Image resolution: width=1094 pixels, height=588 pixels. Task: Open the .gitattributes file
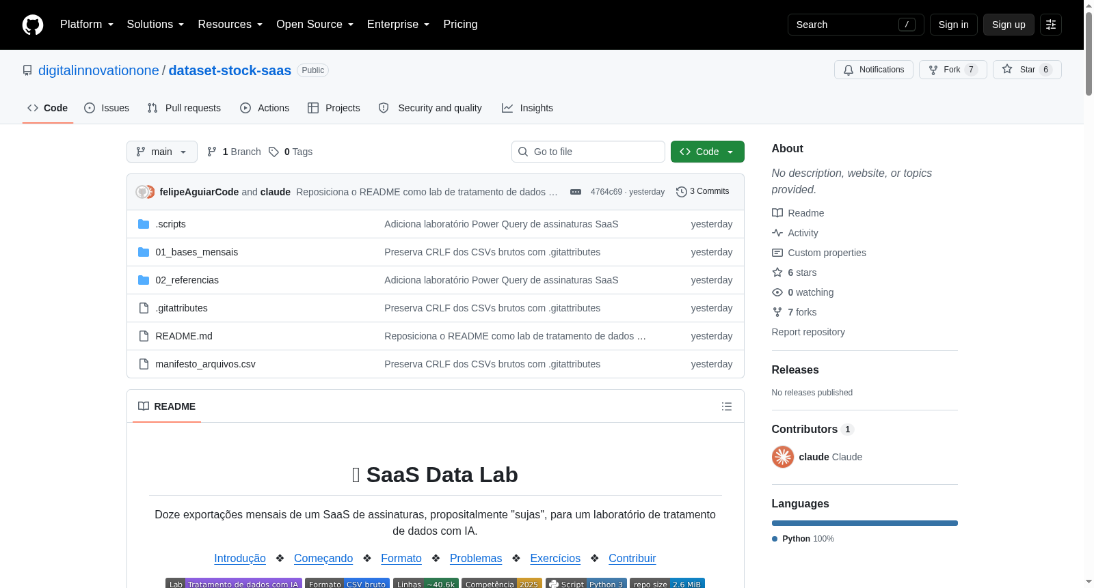point(181,308)
